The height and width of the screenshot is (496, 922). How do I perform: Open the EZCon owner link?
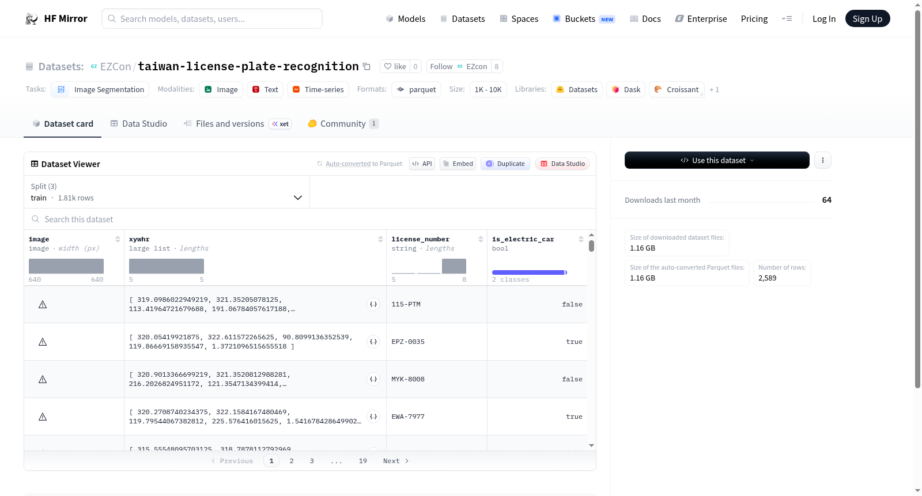point(115,67)
